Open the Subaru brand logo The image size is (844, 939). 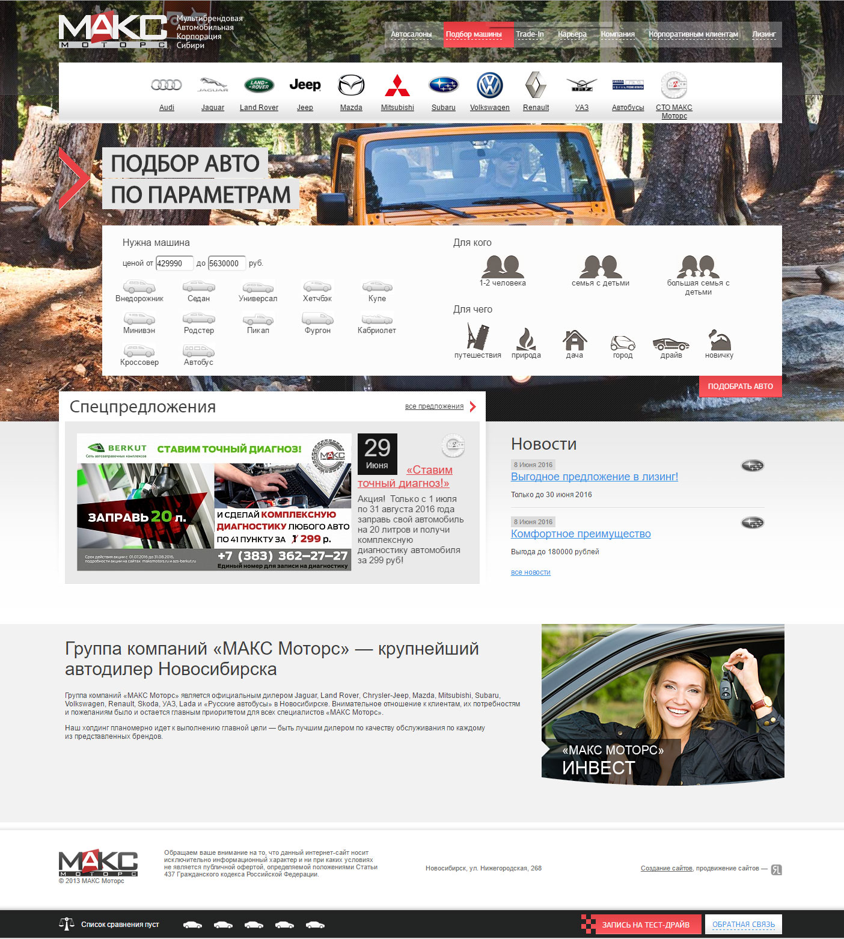click(444, 85)
